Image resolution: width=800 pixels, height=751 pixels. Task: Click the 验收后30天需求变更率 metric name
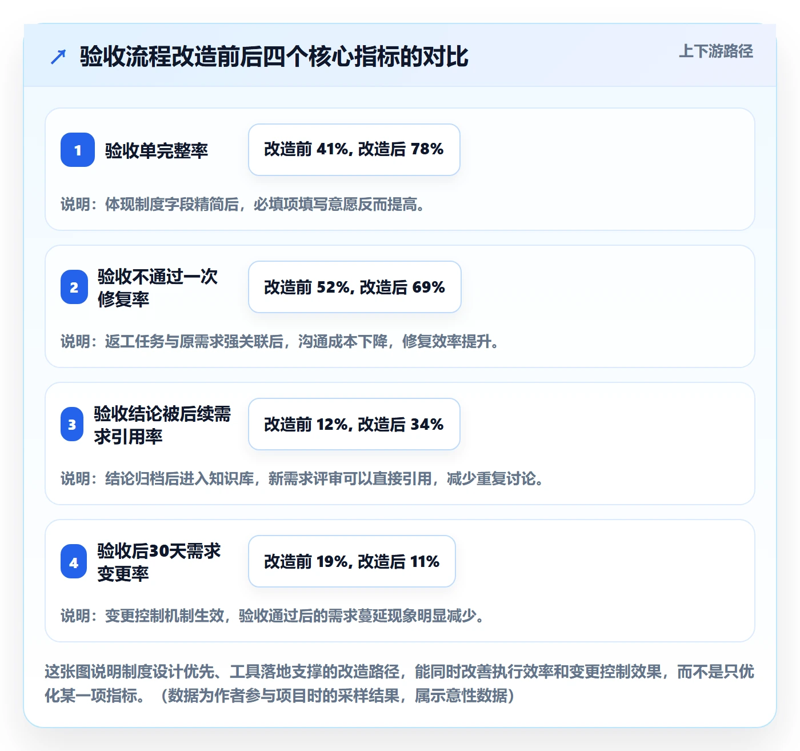click(159, 562)
